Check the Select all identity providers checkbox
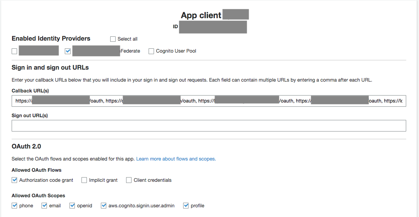This screenshot has width=419, height=217. (113, 39)
